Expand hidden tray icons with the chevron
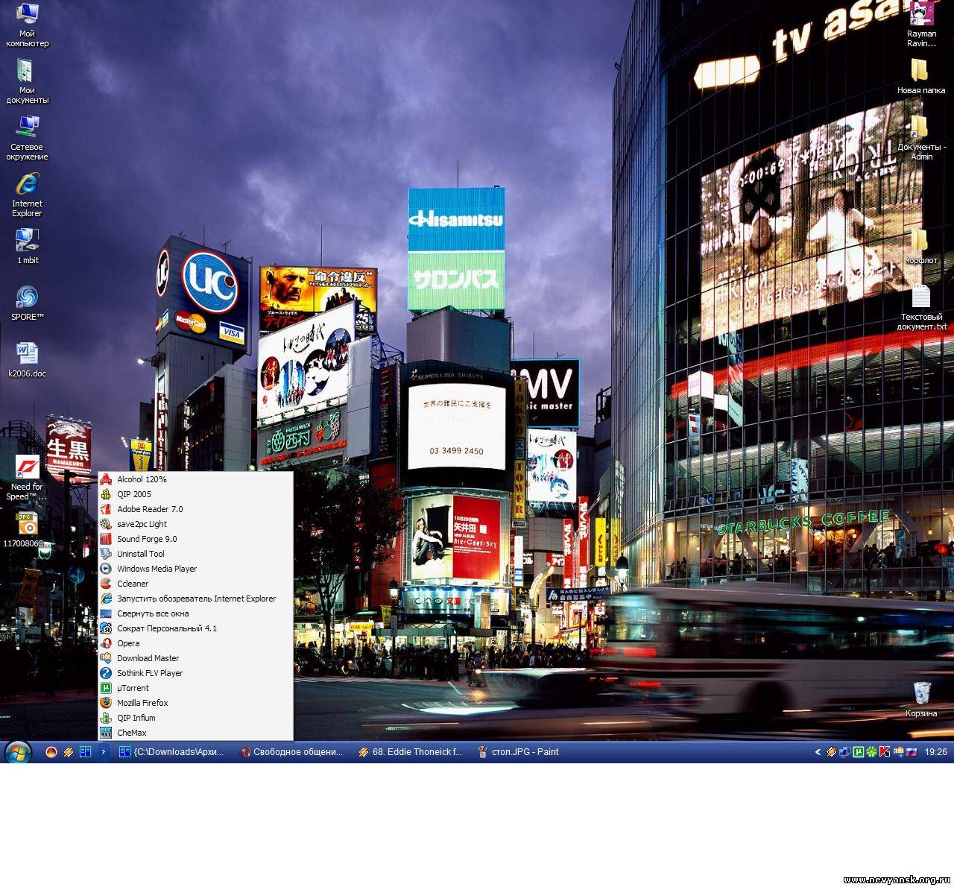 818,752
